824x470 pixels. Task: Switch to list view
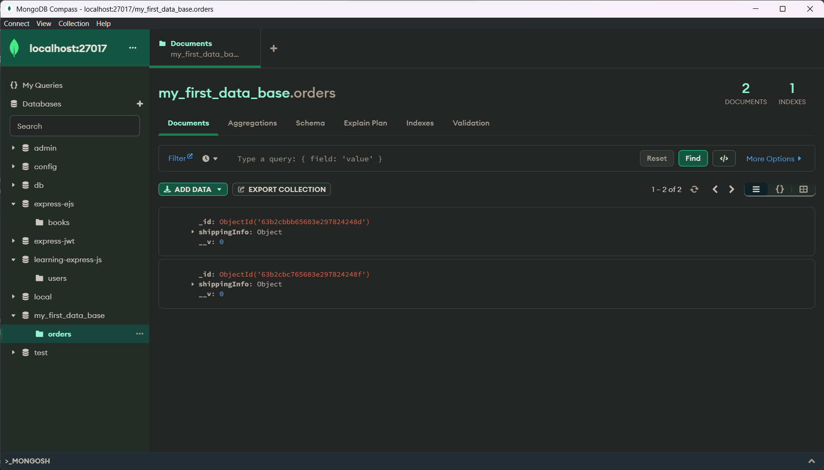tap(756, 189)
